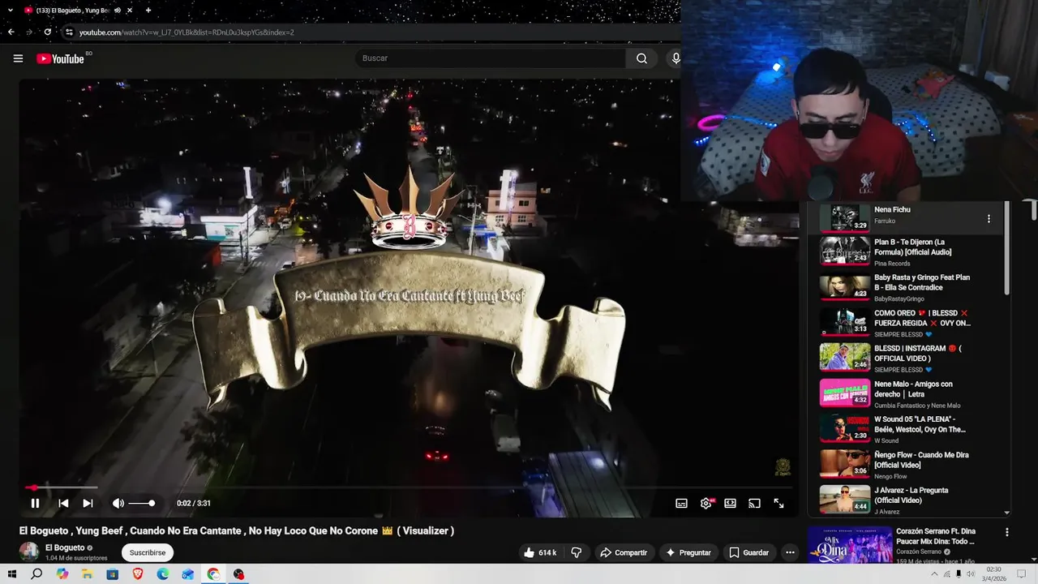This screenshot has height=584, width=1038.
Task: Open Windows notification center
Action: coord(1022,574)
